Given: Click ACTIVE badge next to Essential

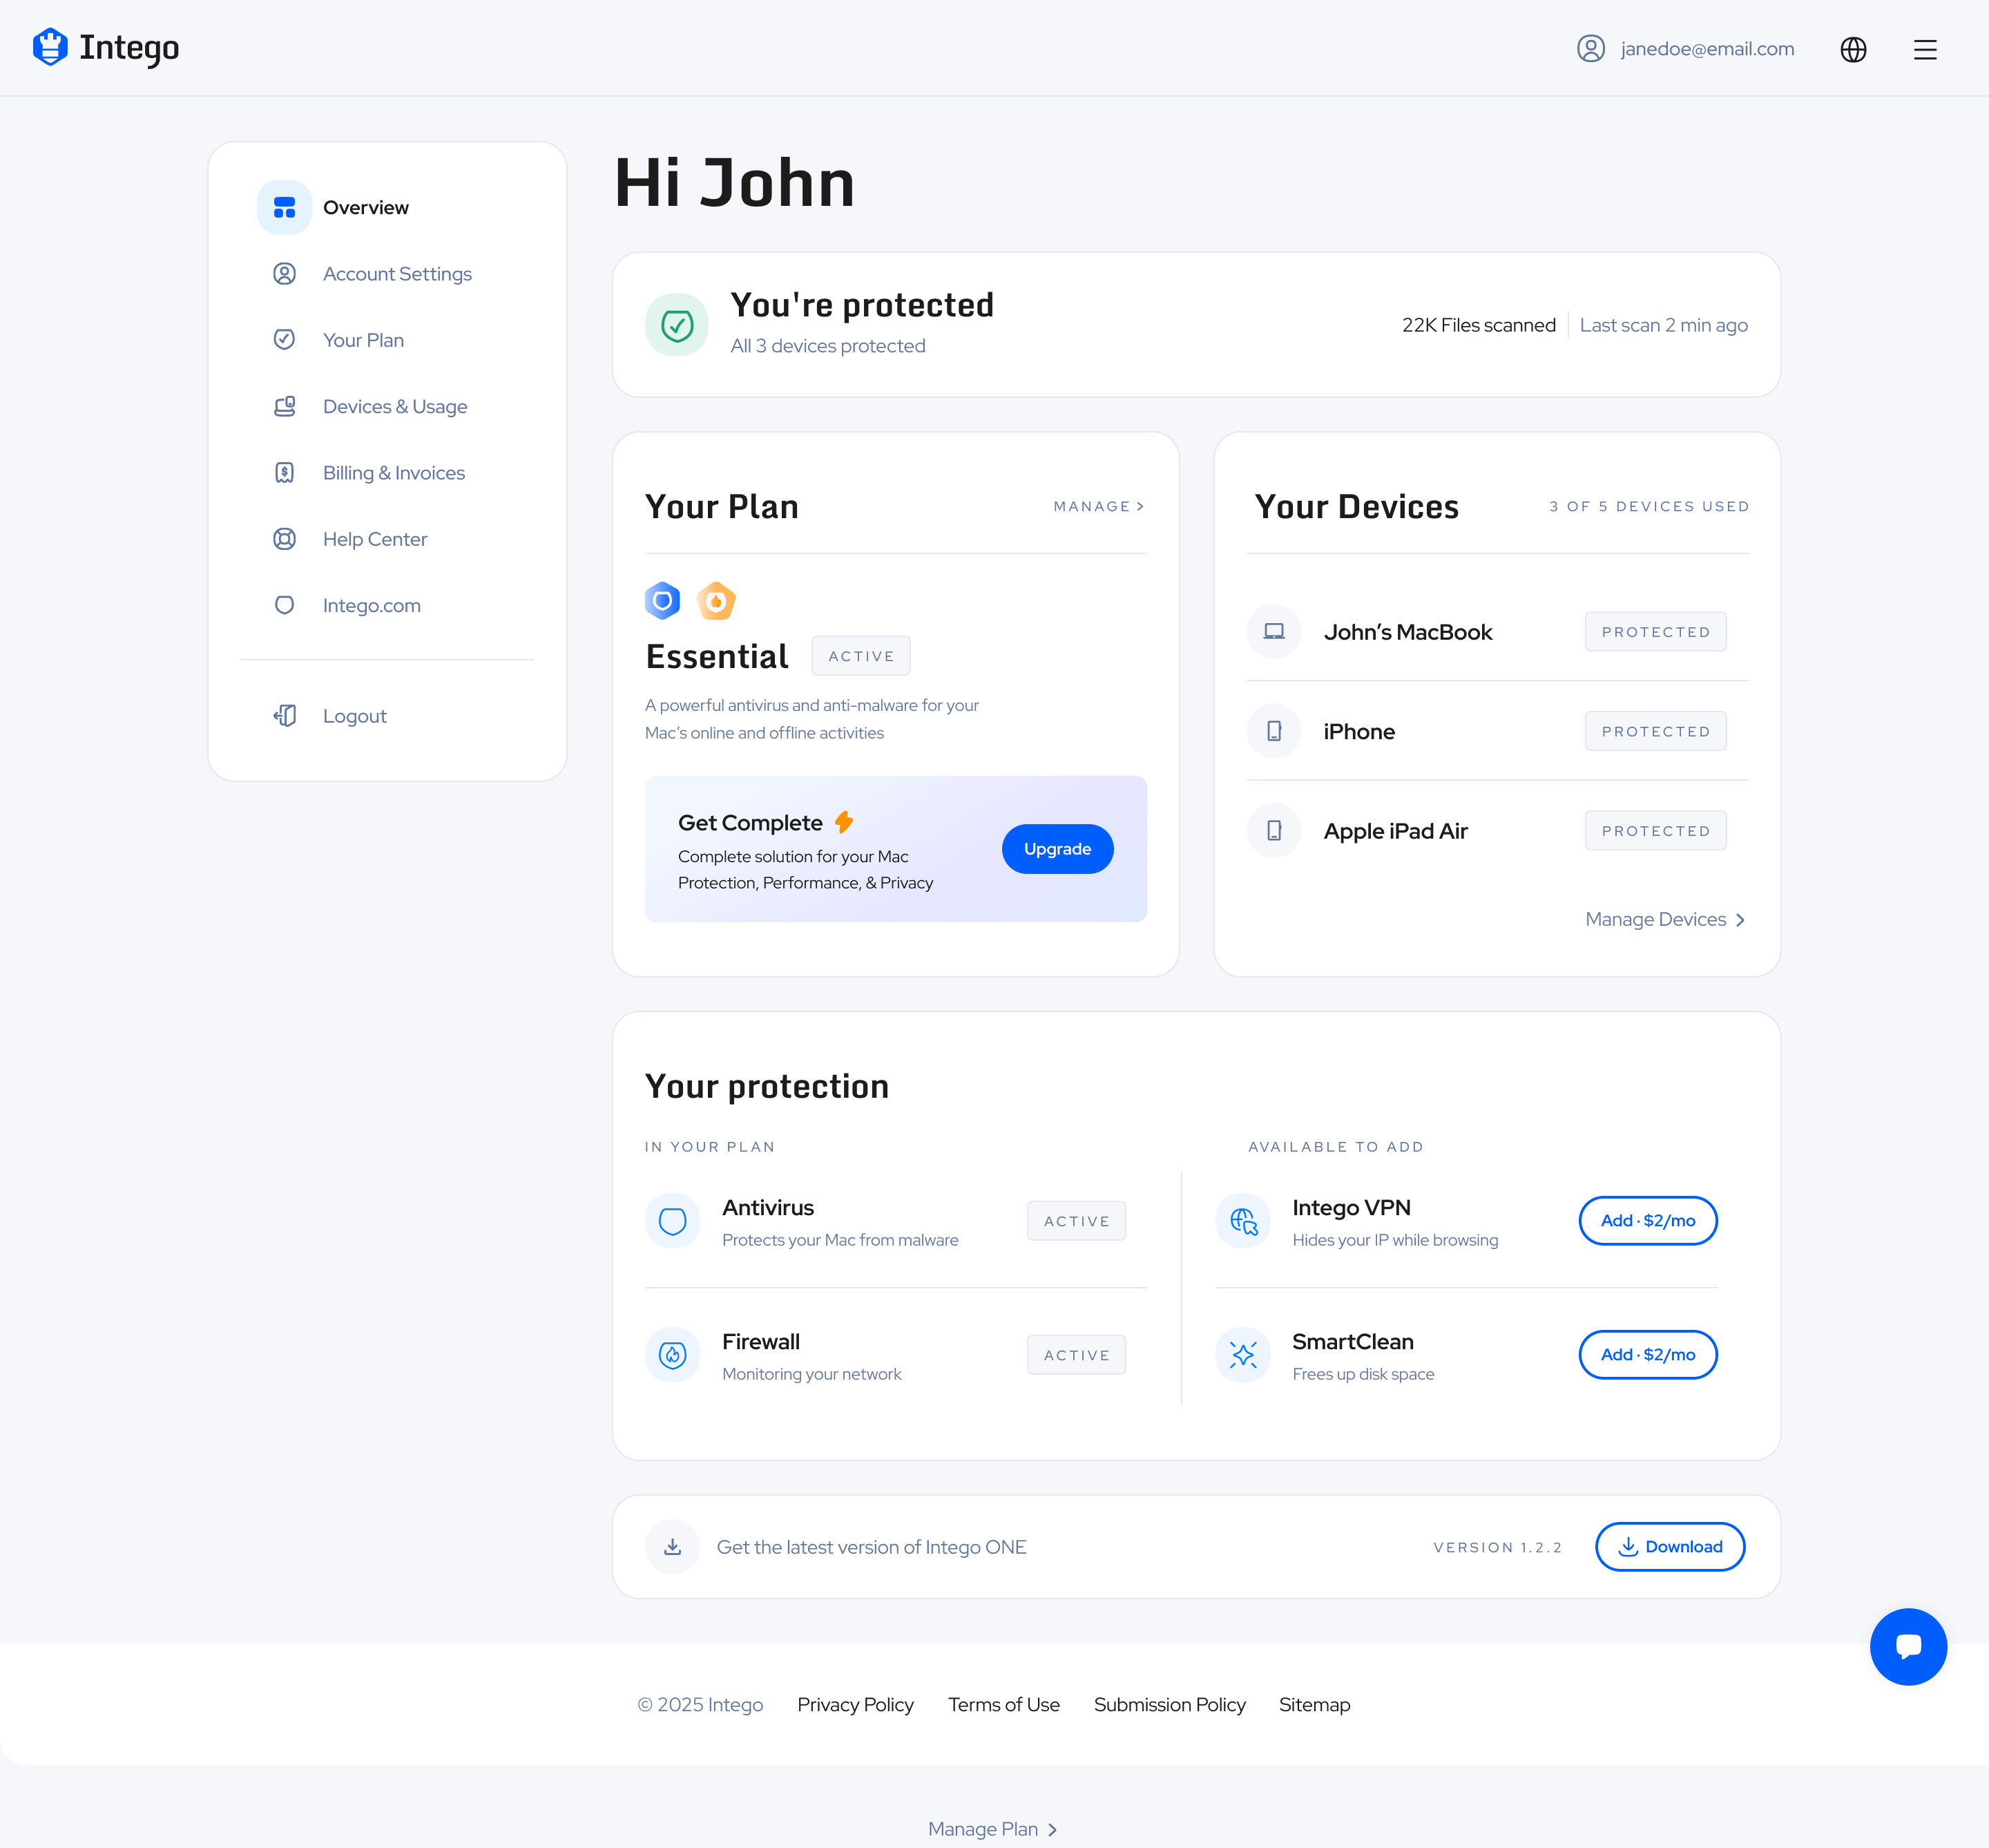Looking at the screenshot, I should (860, 655).
